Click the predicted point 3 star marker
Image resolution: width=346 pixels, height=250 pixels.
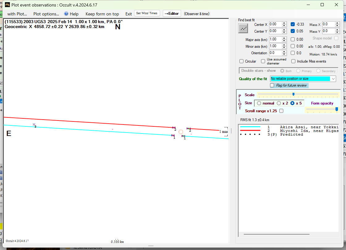[x=34, y=125]
